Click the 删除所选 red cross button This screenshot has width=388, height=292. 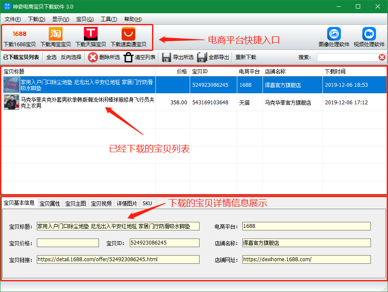point(104,57)
